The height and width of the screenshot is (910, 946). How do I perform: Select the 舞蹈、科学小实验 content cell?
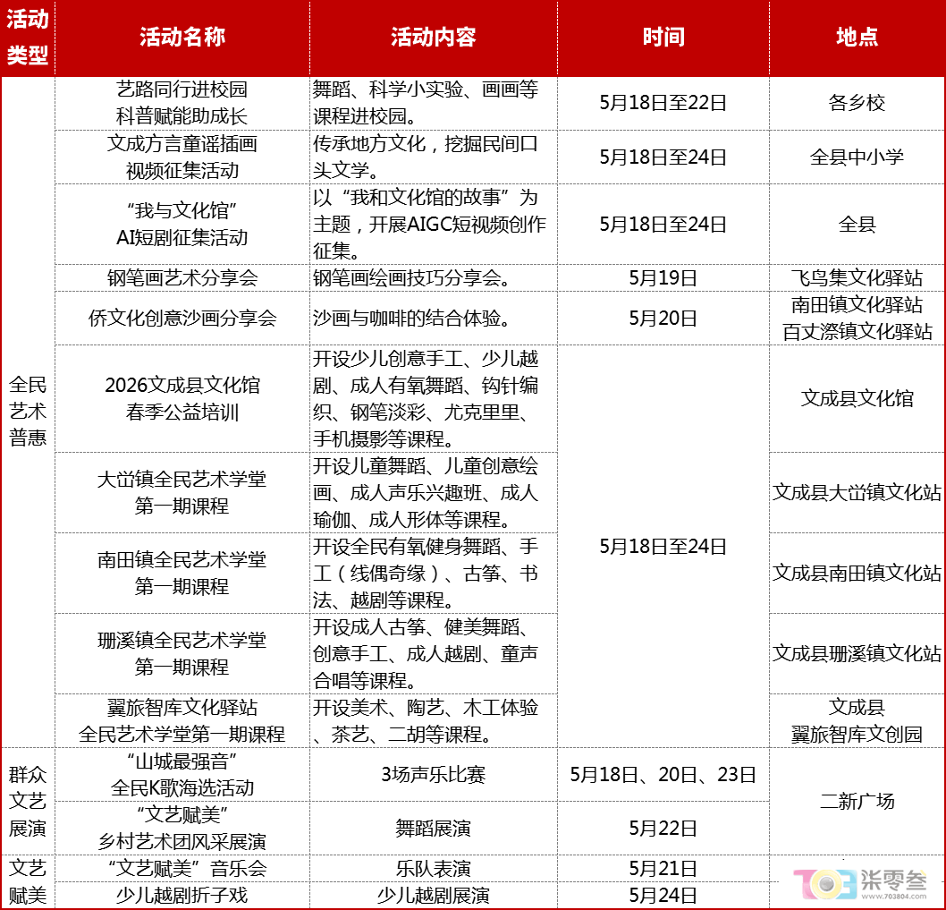click(433, 103)
